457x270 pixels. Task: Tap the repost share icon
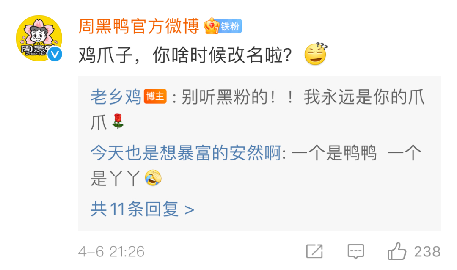point(314,251)
